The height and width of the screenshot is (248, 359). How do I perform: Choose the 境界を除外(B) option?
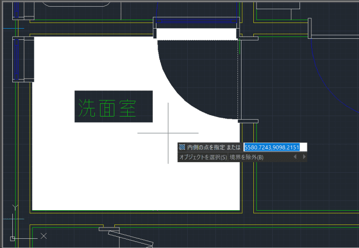point(247,157)
